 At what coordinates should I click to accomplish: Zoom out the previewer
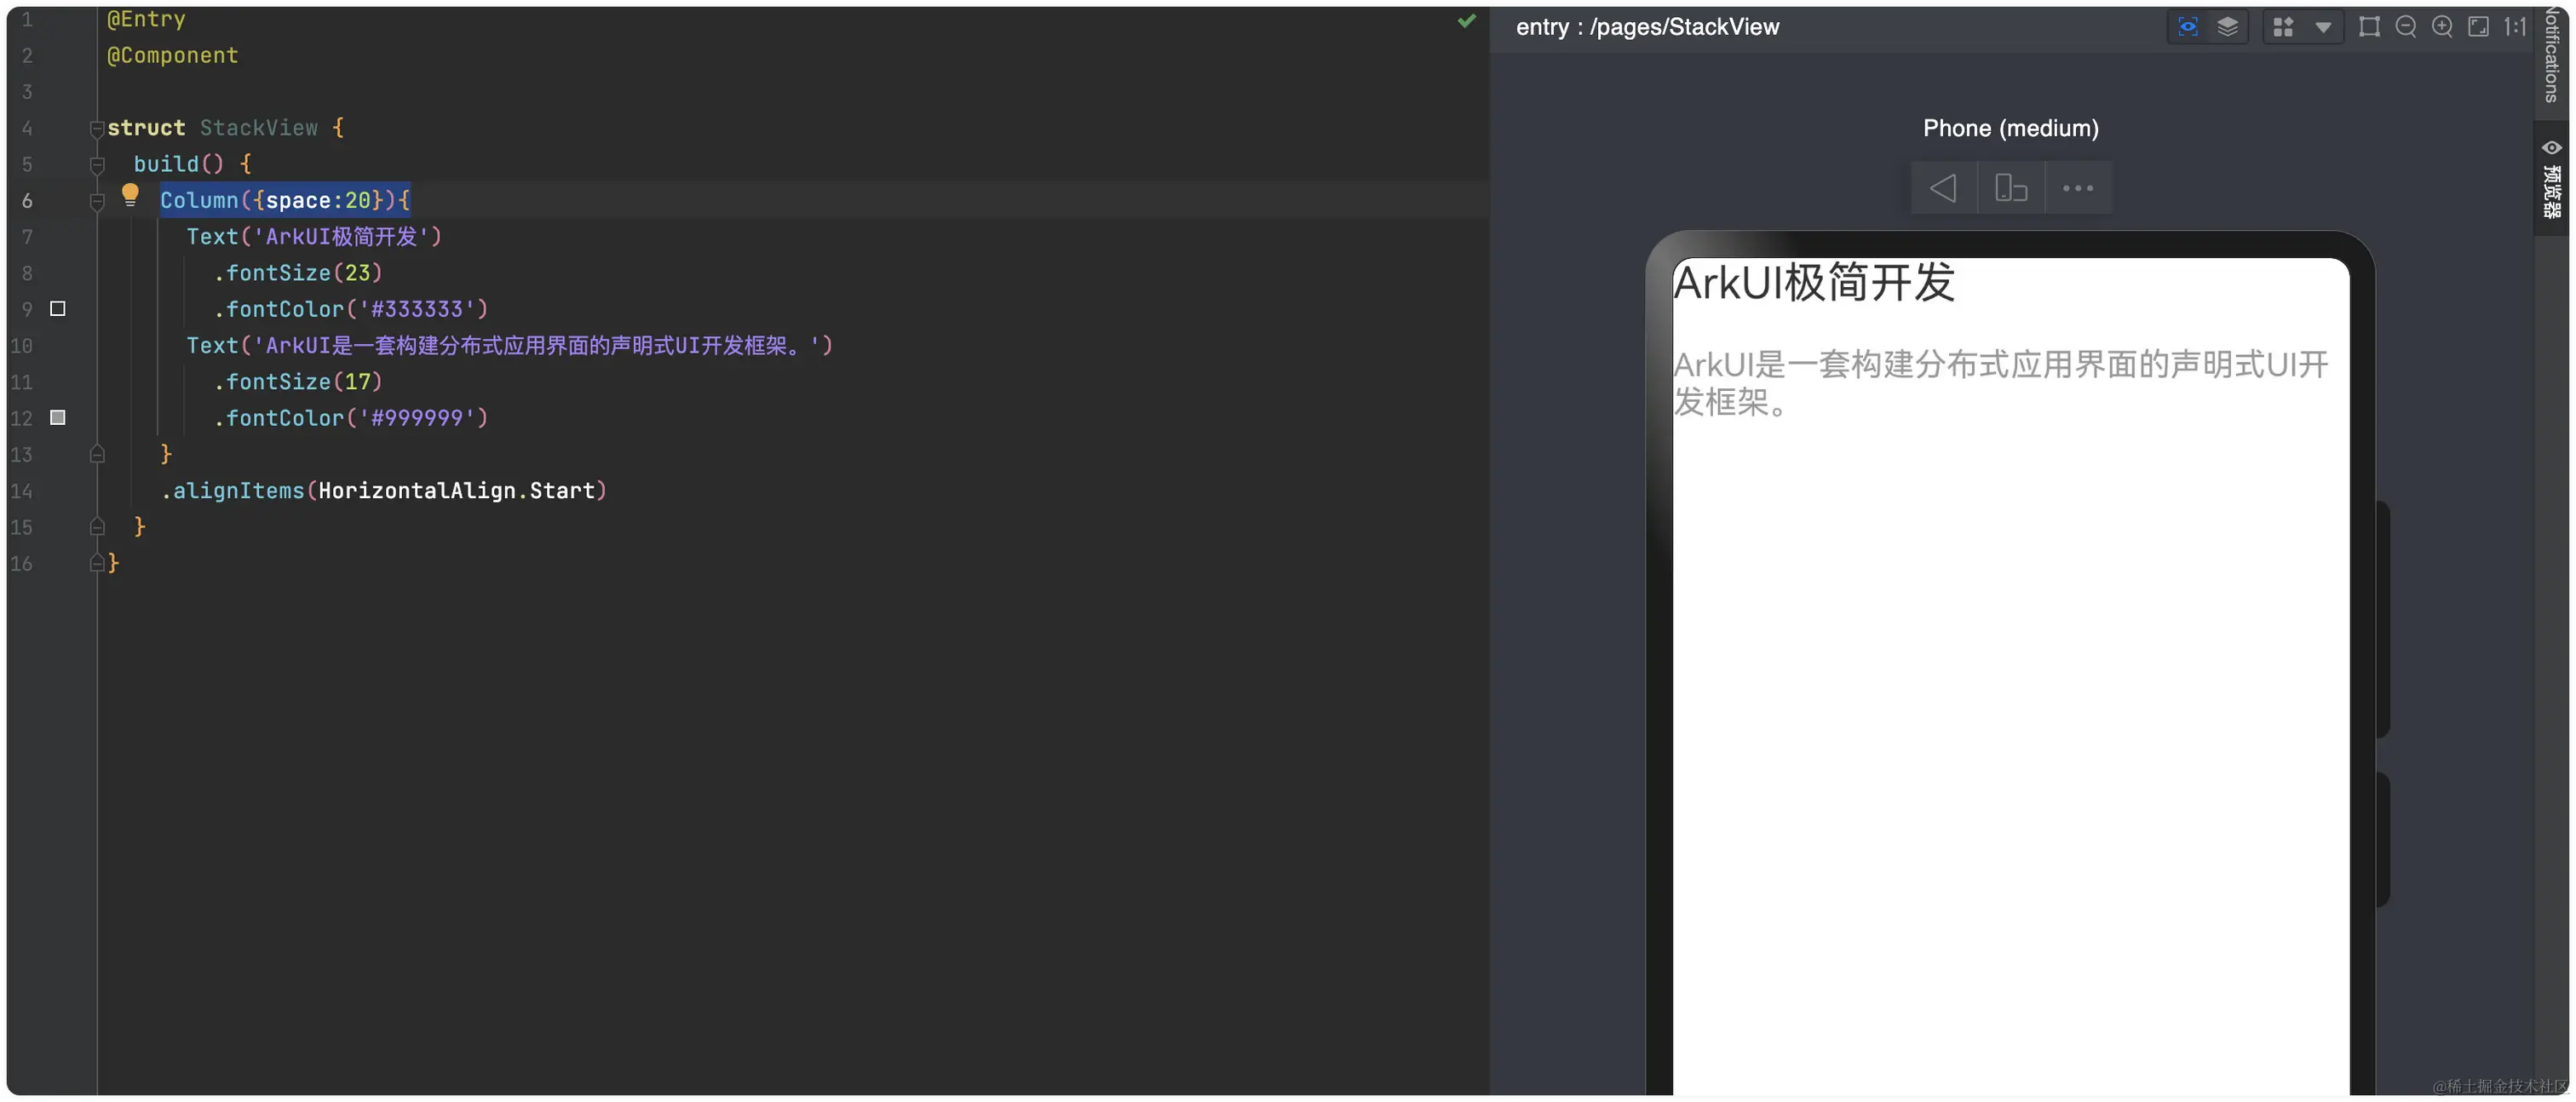point(2406,27)
